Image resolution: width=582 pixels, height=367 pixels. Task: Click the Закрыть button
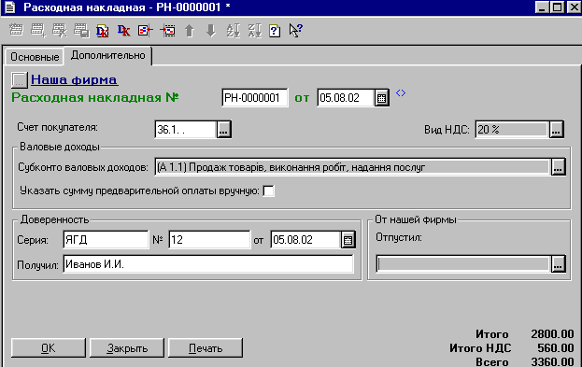127,348
